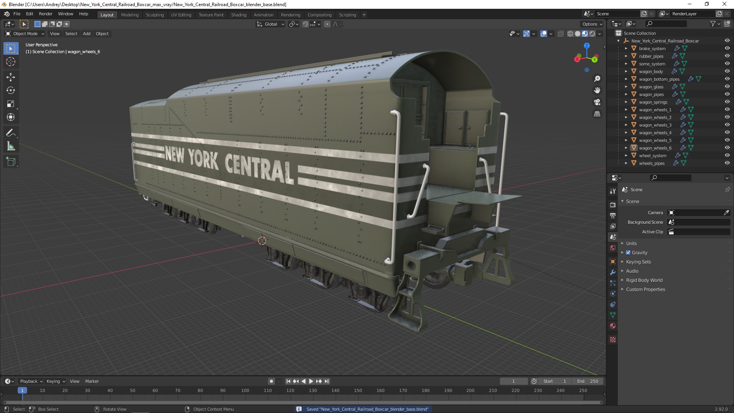
Task: Expand wagon_springs in the outliner
Action: [626, 102]
